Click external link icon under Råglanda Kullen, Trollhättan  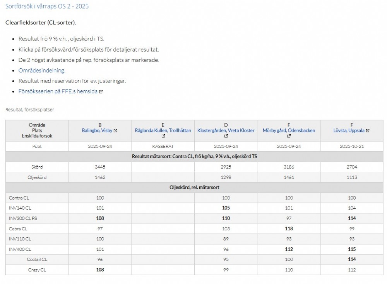click(x=163, y=136)
